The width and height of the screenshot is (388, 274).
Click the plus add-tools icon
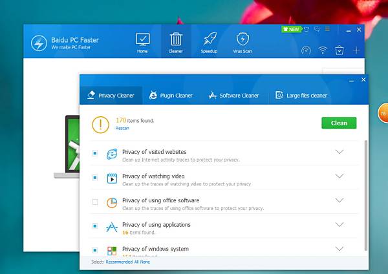click(356, 50)
